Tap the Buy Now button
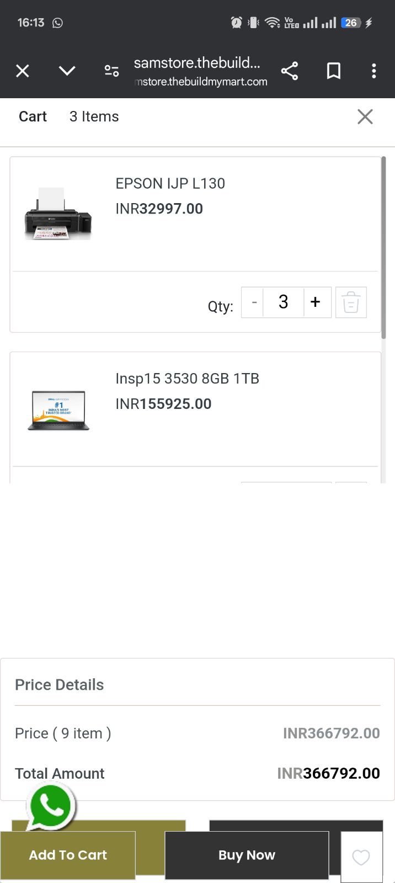 [247, 855]
